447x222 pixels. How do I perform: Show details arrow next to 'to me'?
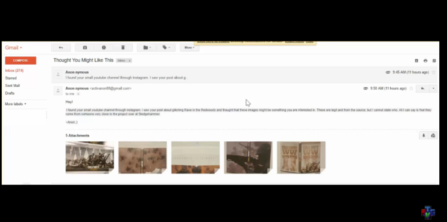[78, 94]
